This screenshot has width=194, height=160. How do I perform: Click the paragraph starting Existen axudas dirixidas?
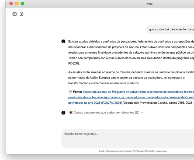coord(131,53)
